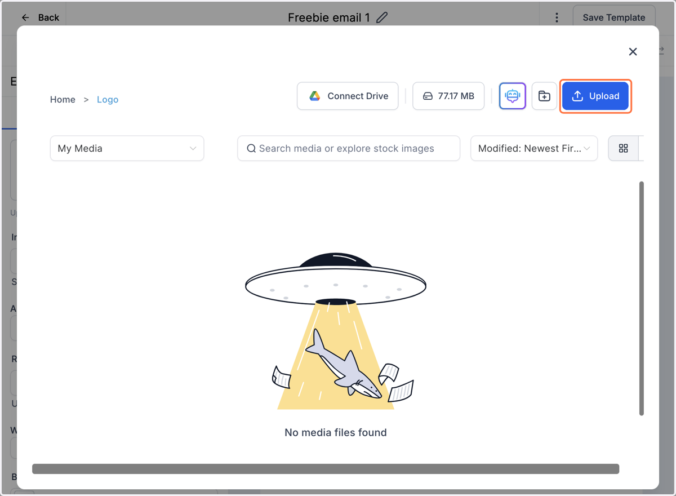Launch the AI robot assistant icon
Screen dimensions: 676x496
[x=513, y=96]
